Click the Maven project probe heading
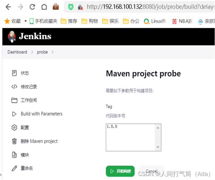 [143, 74]
